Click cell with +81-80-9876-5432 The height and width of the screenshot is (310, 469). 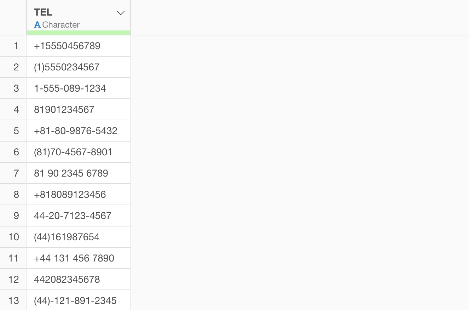click(x=76, y=131)
